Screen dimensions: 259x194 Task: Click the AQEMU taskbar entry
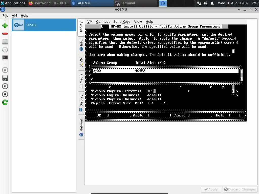[93, 3]
